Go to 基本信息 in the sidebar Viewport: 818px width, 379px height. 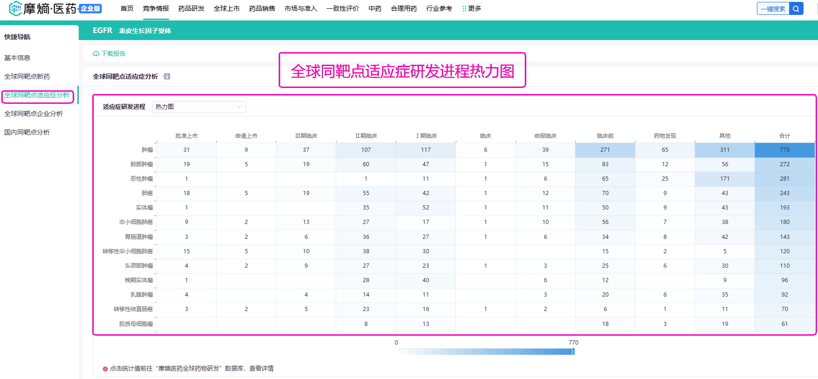pyautogui.click(x=17, y=58)
